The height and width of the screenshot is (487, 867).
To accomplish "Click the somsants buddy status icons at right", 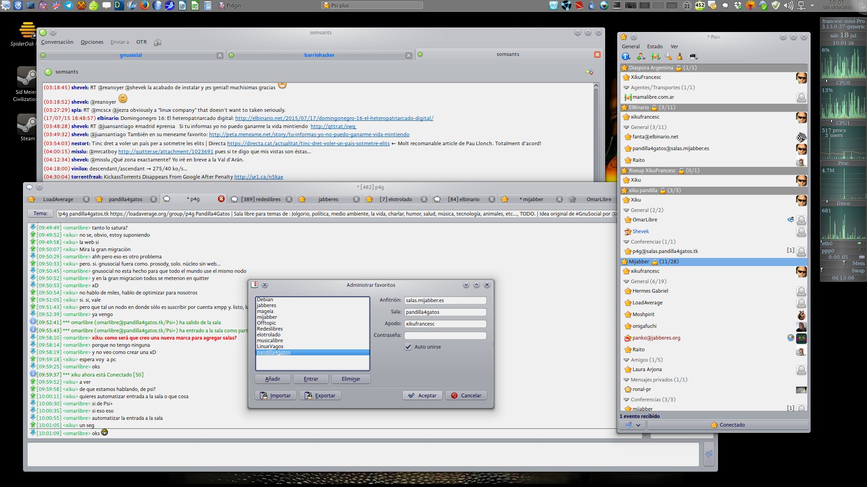I will (x=589, y=72).
